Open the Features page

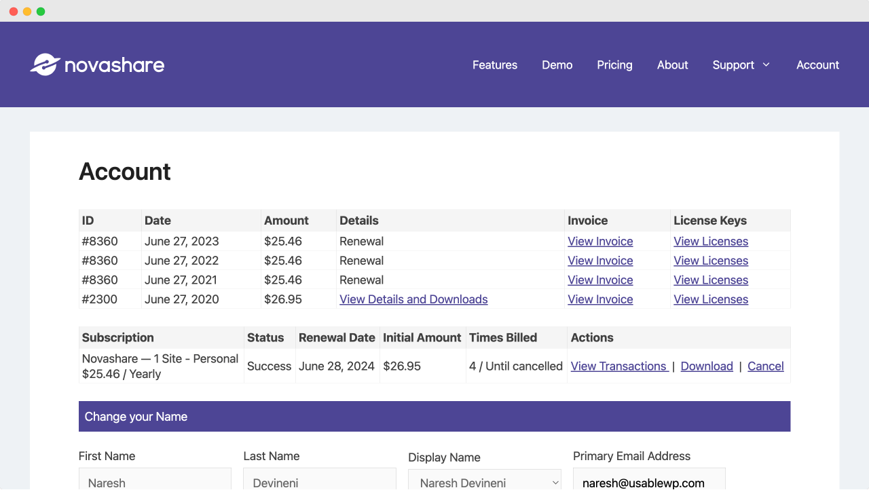click(495, 65)
